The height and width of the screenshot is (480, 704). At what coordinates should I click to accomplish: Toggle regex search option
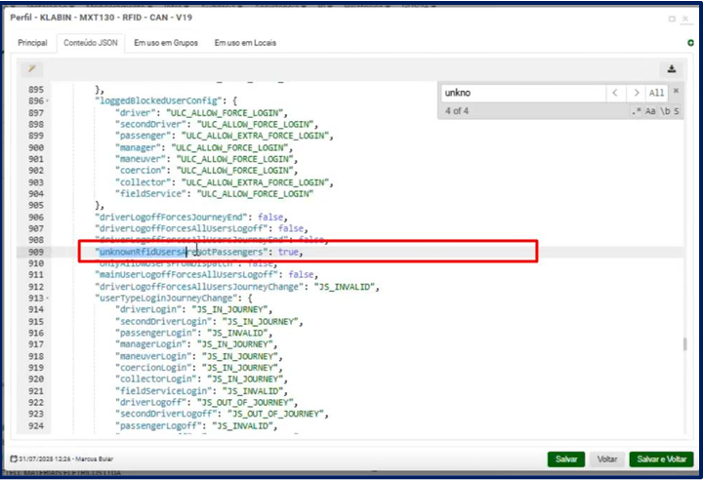pos(636,111)
